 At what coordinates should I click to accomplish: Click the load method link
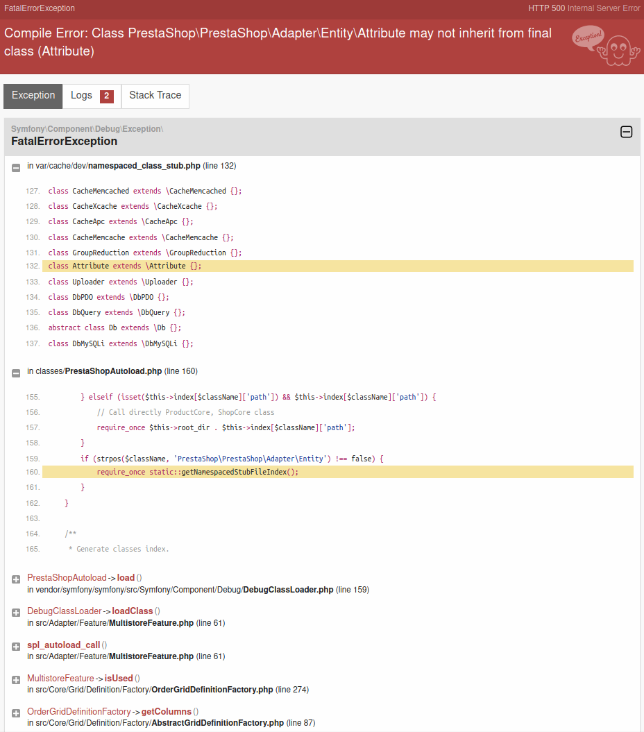pos(126,577)
